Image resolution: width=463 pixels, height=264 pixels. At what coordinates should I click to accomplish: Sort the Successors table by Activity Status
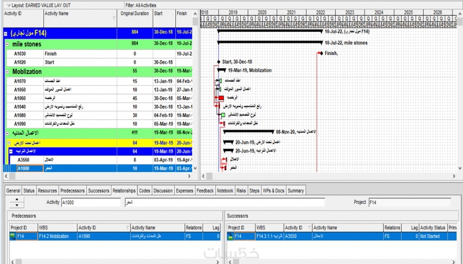[433, 228]
